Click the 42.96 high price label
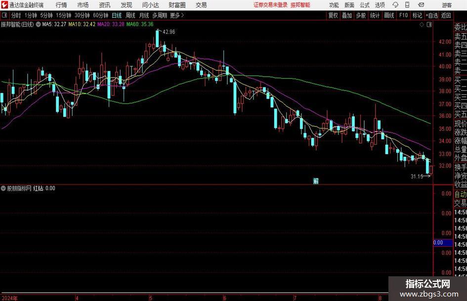This screenshot has height=301, width=467. (169, 32)
